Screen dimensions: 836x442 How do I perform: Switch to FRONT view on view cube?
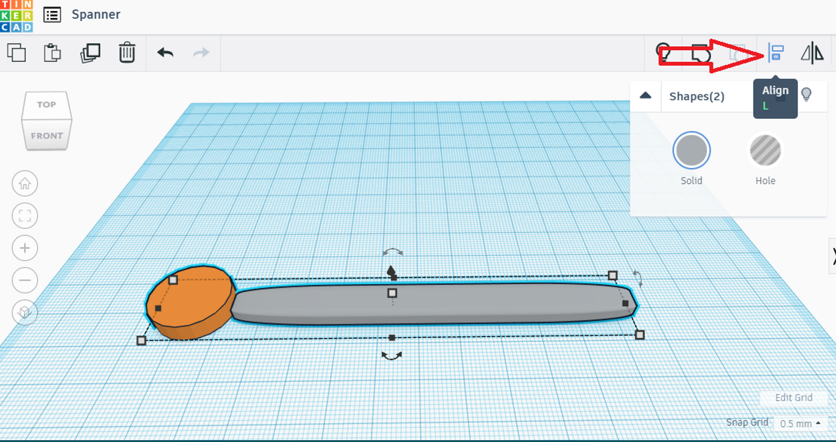pyautogui.click(x=47, y=135)
